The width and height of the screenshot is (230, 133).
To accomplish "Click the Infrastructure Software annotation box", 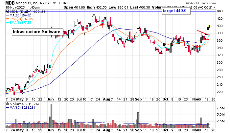I will coord(37,32).
